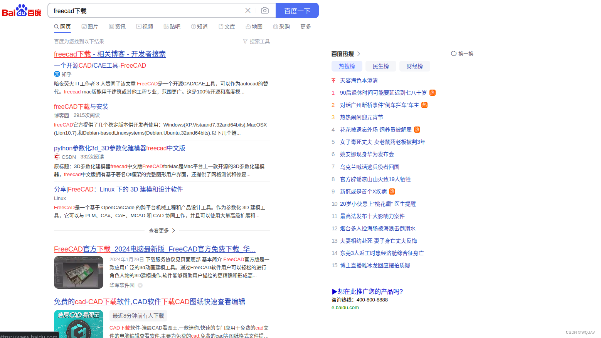
Task: Open freecad下载 - 相关博客 result link
Action: pyautogui.click(x=110, y=54)
